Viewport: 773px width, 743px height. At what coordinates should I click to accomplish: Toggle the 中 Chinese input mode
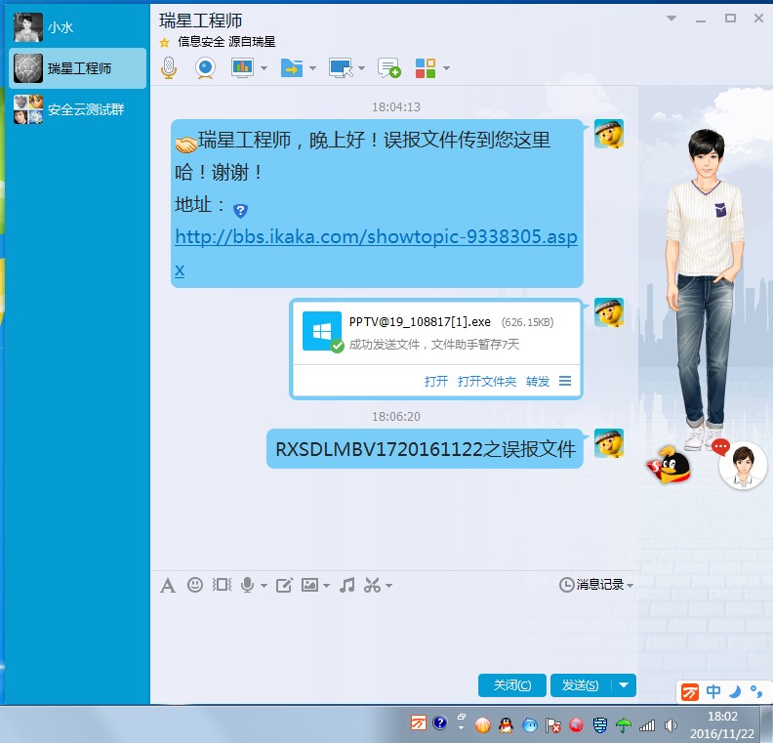coord(712,691)
